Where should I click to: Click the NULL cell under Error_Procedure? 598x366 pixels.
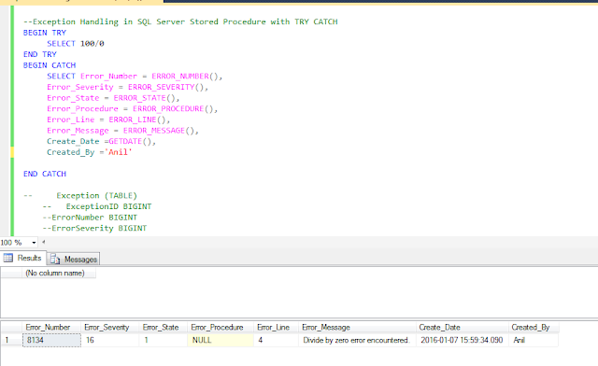221,340
